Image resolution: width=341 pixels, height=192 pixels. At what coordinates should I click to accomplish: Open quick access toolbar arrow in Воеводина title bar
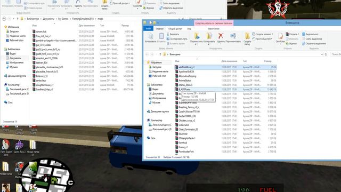158,22
